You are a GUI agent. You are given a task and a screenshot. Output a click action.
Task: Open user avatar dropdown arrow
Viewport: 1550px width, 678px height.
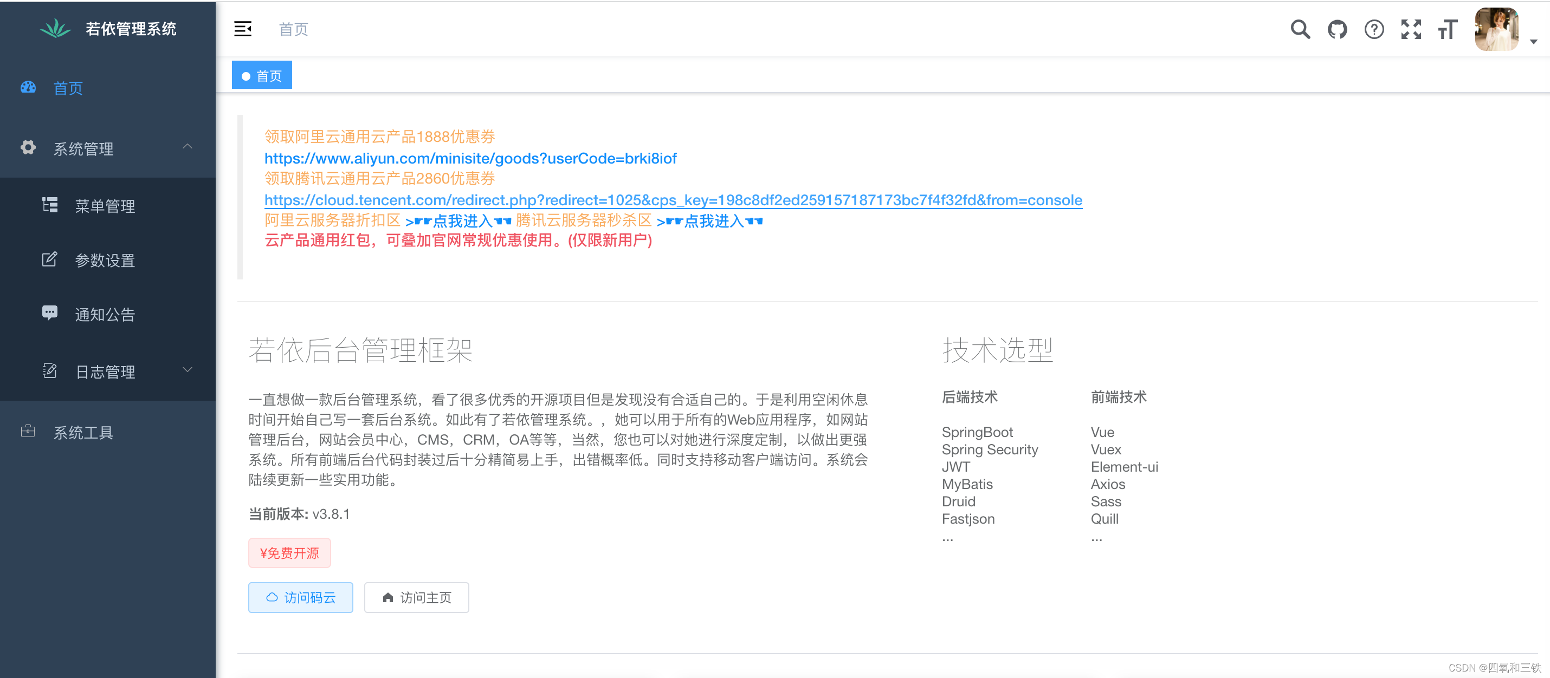pos(1533,42)
